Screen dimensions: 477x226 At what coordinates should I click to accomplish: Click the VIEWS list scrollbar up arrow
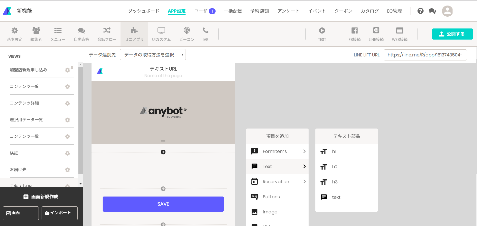tap(80, 65)
